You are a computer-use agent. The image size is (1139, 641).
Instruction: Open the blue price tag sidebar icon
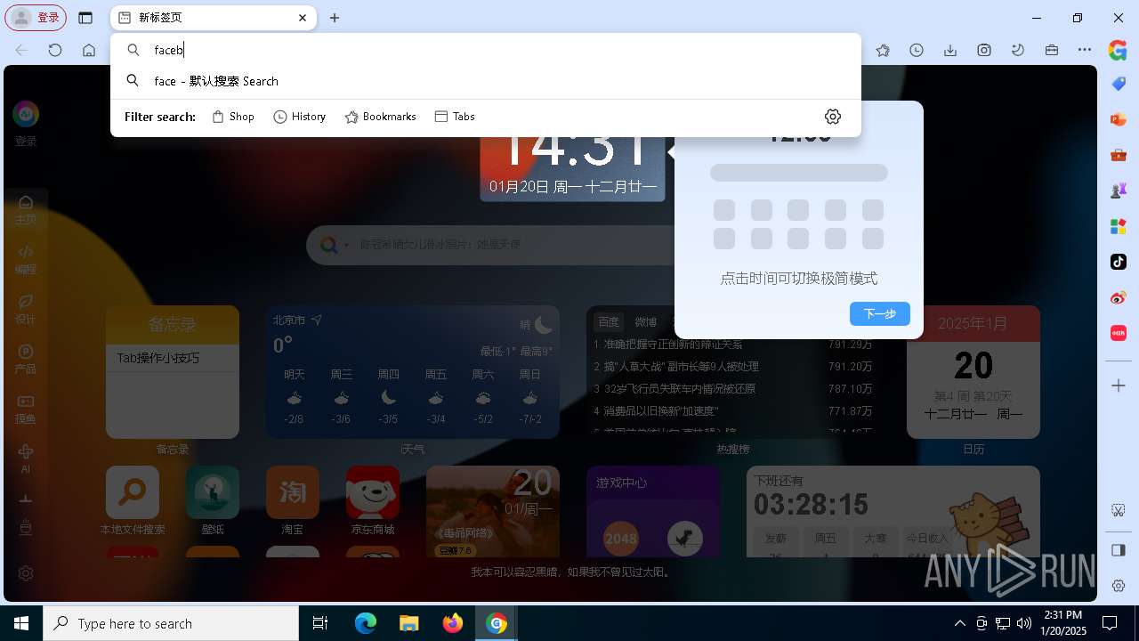[1119, 84]
